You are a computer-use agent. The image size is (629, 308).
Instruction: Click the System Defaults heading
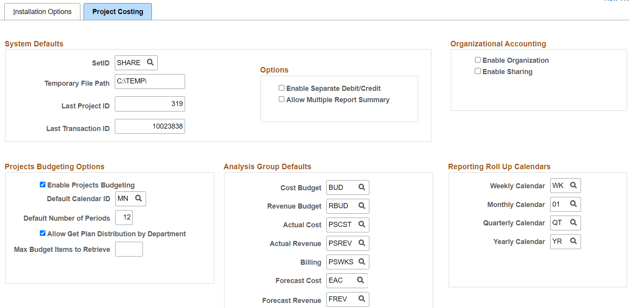[34, 44]
